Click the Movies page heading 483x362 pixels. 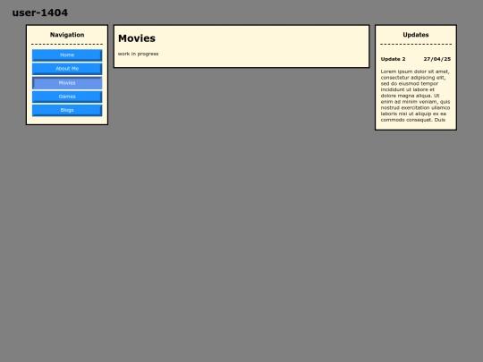click(x=137, y=38)
